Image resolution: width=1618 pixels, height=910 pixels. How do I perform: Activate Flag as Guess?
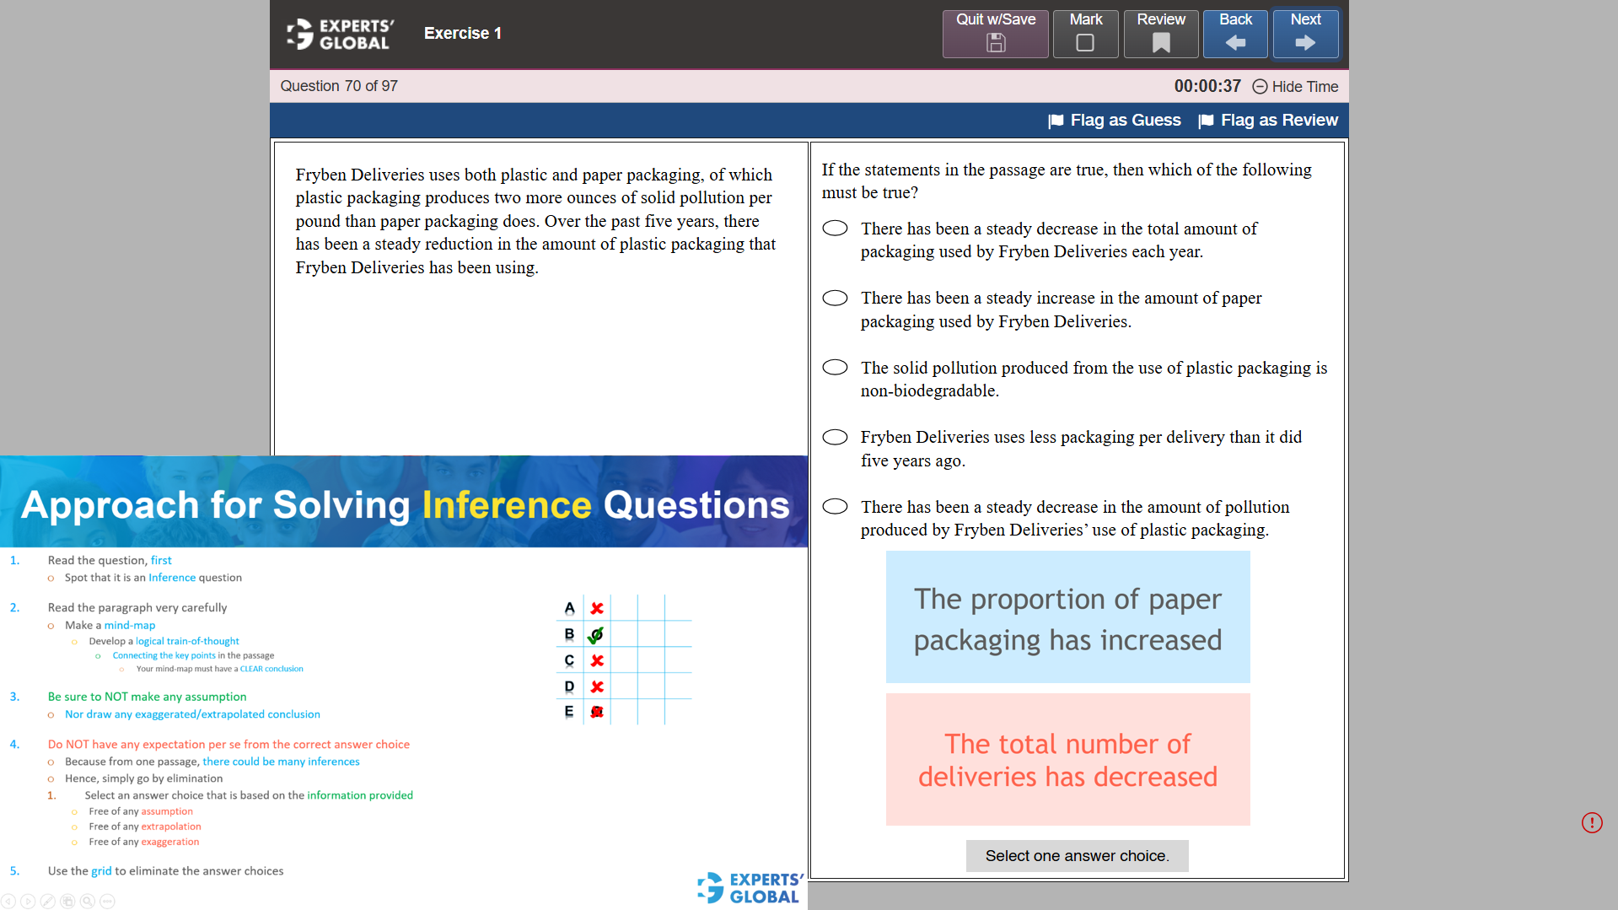click(x=1115, y=120)
